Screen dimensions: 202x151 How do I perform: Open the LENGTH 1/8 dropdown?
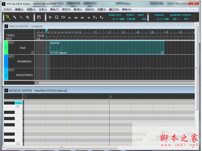[187, 19]
